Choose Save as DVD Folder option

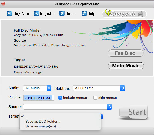[x=43, y=121]
